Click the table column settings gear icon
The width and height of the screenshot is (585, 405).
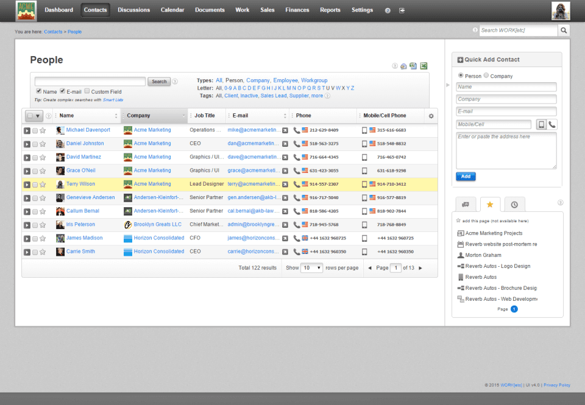(x=431, y=116)
